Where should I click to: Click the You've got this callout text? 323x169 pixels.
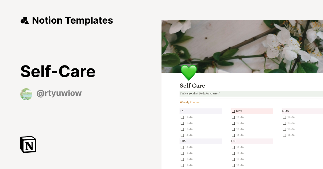click(x=201, y=93)
